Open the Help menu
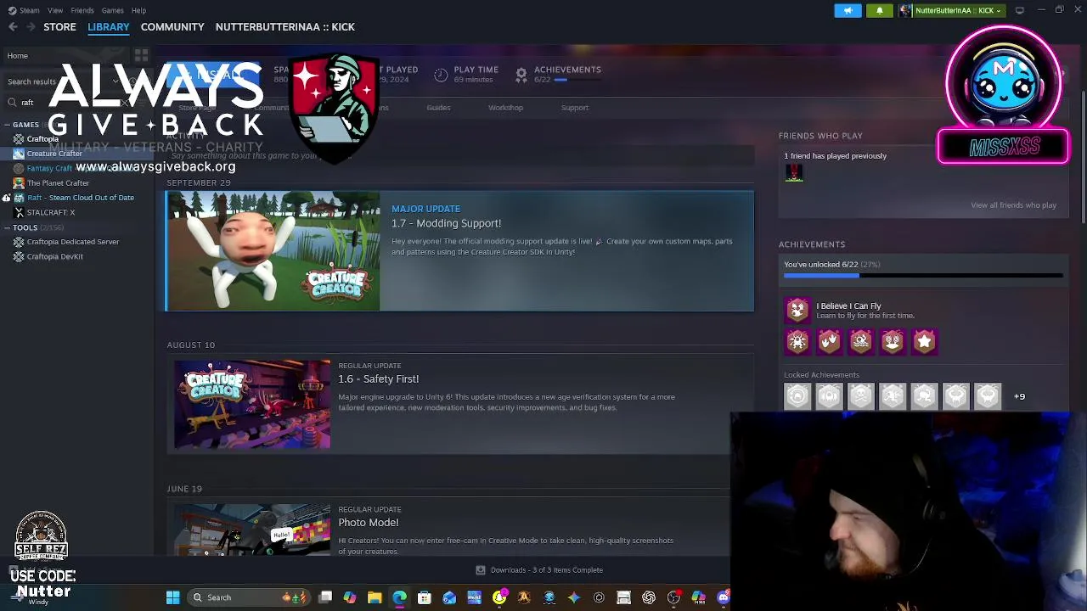 pos(138,10)
